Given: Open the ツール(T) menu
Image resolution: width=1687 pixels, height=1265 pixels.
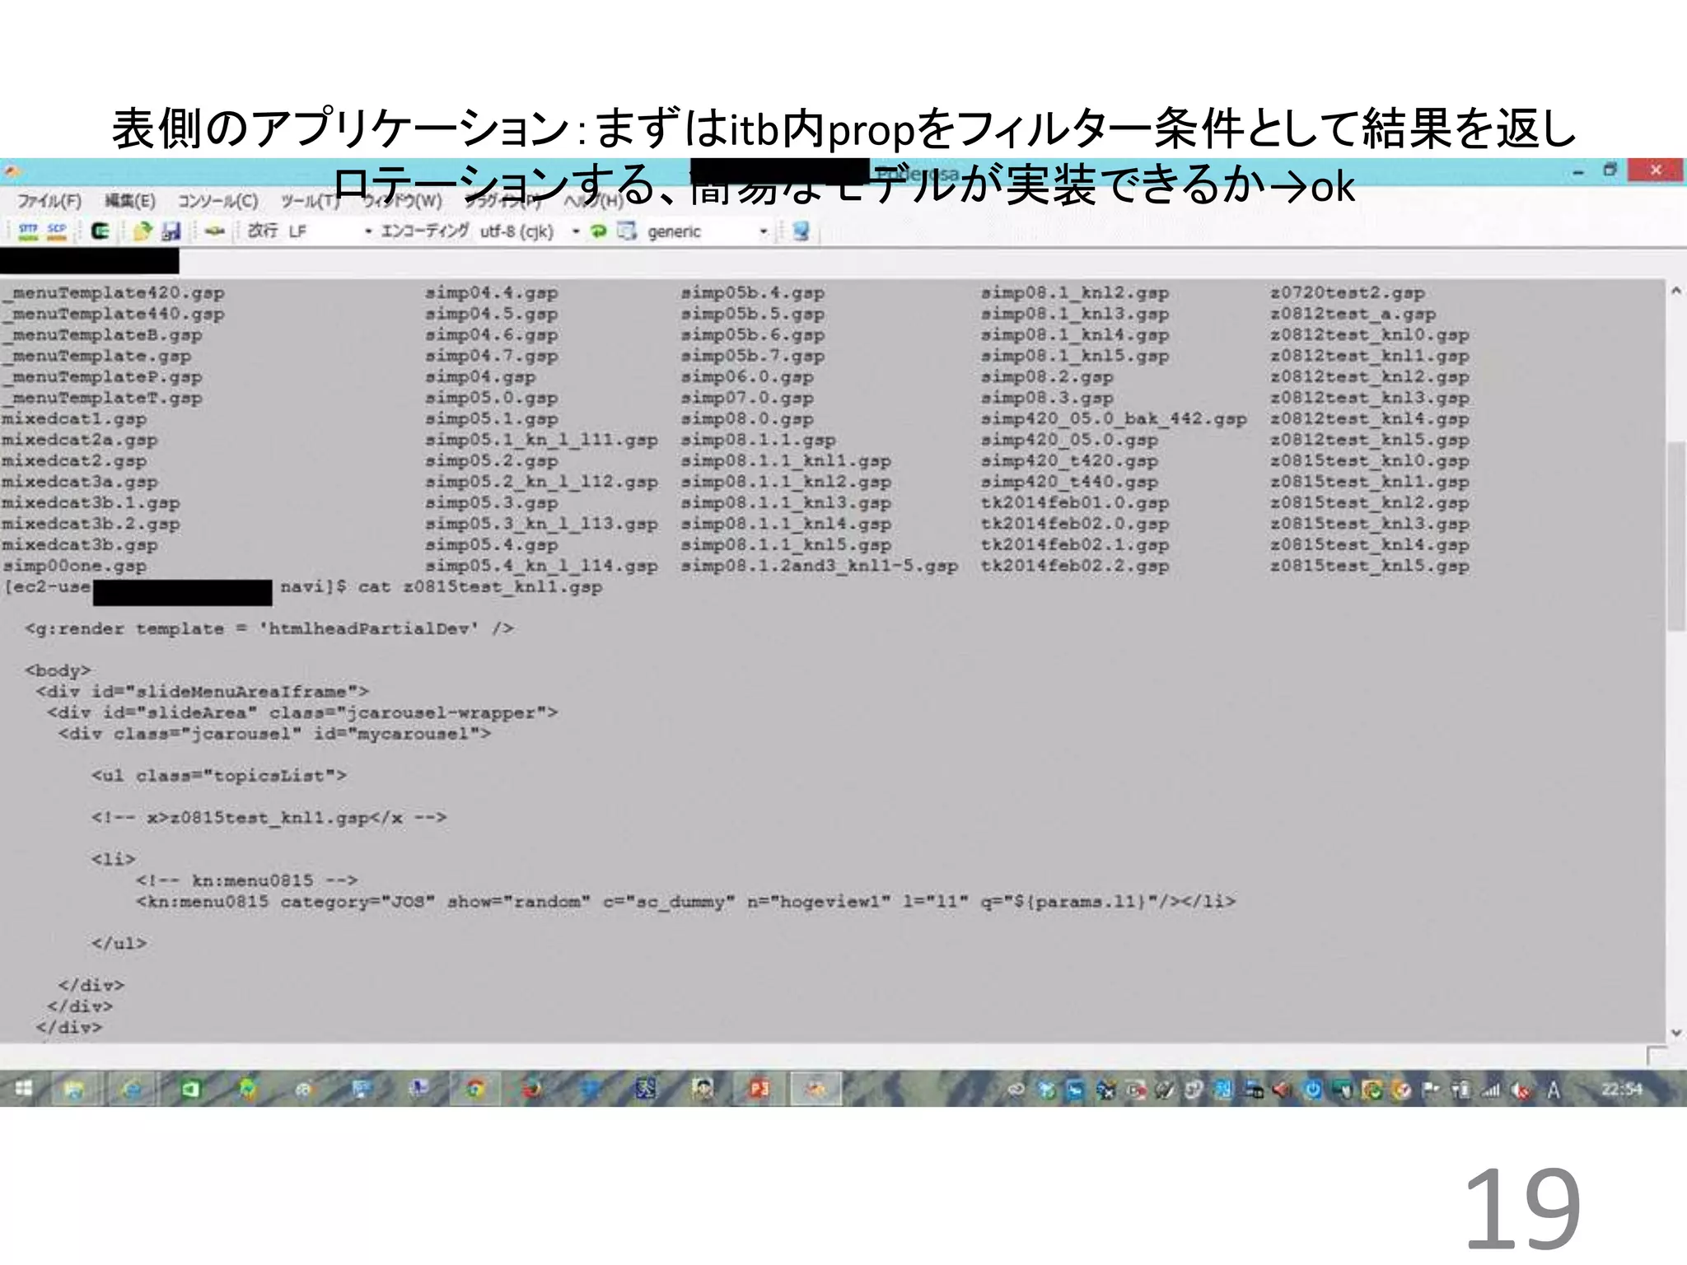Looking at the screenshot, I should pos(311,201).
